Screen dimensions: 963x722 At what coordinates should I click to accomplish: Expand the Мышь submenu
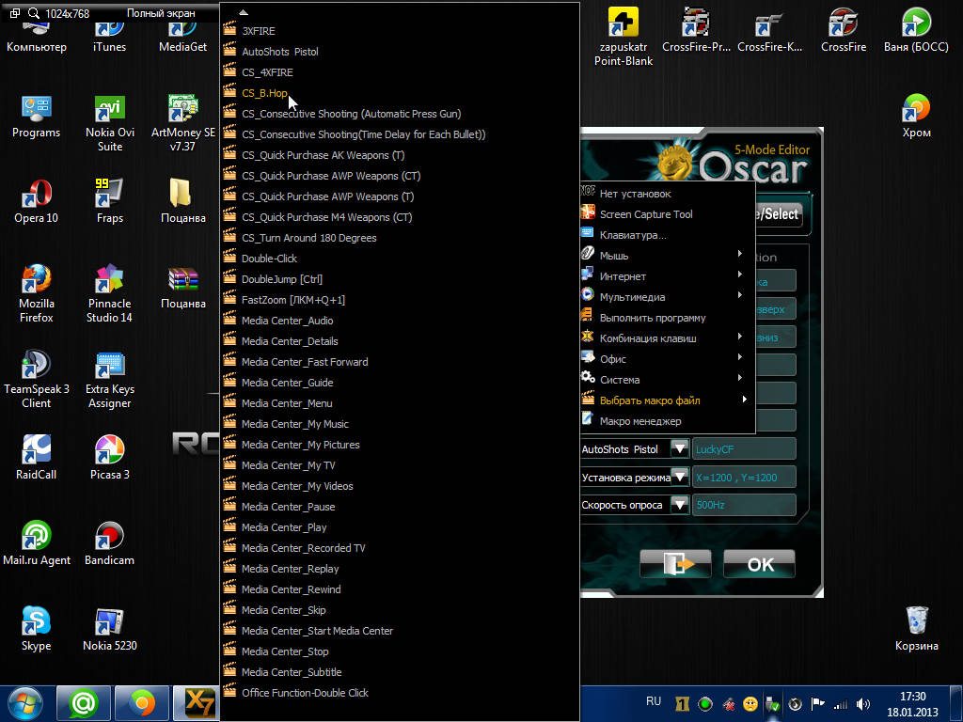[667, 256]
